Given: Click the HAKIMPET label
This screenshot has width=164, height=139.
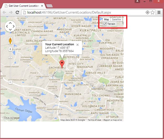Looking at the screenshot, I should (98, 89).
